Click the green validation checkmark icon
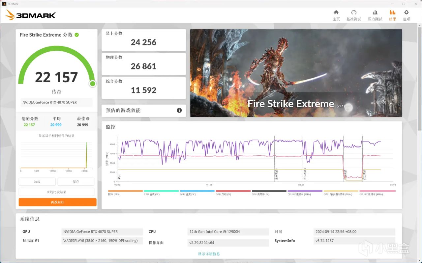The height and width of the screenshot is (263, 422). click(77, 35)
